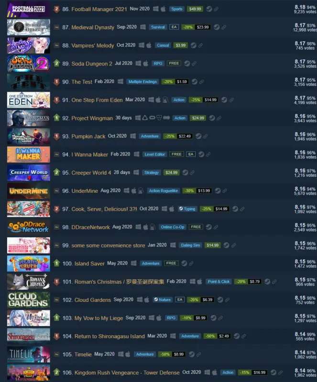The image size is (317, 382).
Task: Click the Windows icon beside The Test
Action: (120, 81)
